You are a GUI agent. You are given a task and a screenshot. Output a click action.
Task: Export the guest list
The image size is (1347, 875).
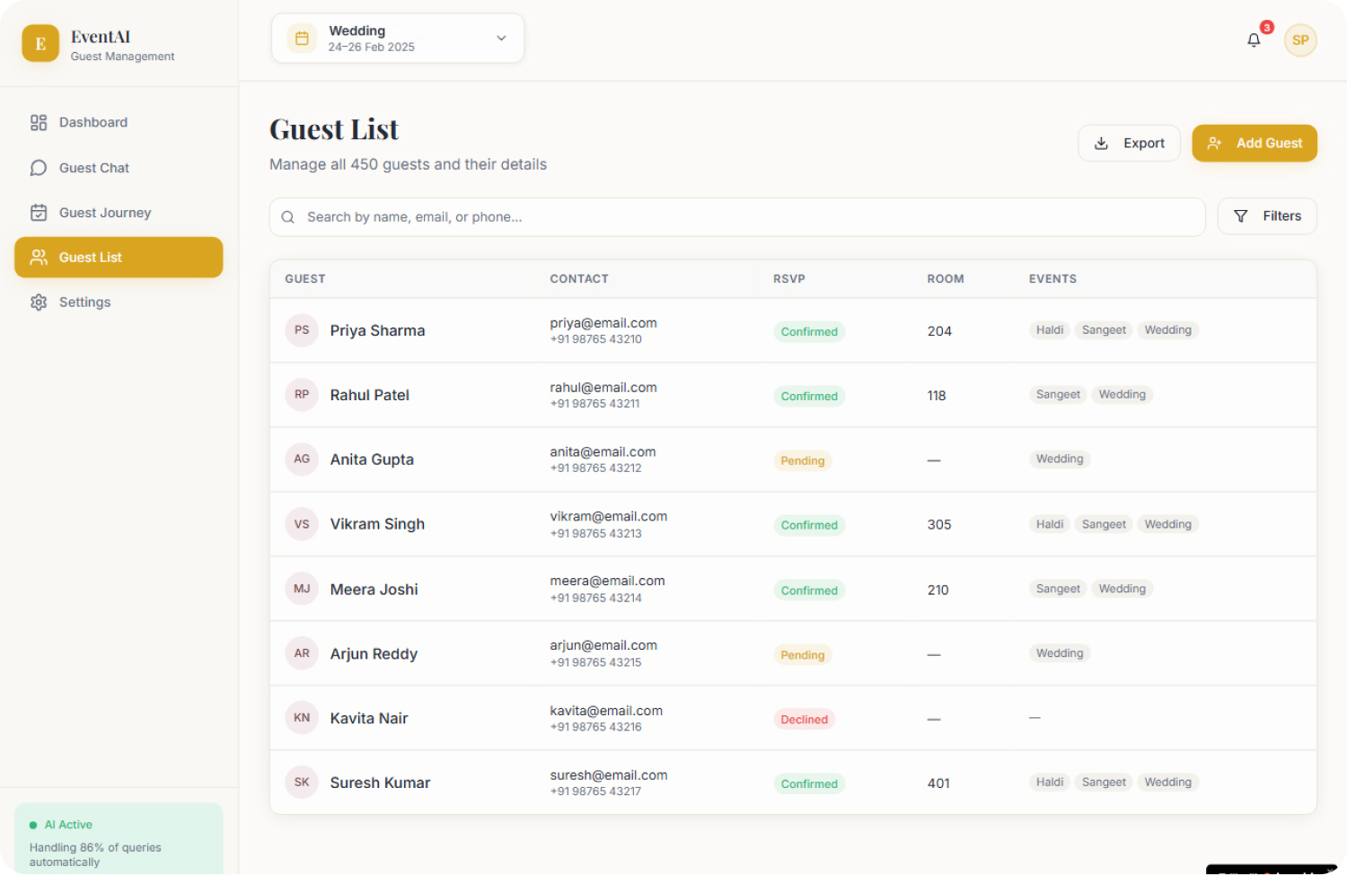tap(1129, 144)
